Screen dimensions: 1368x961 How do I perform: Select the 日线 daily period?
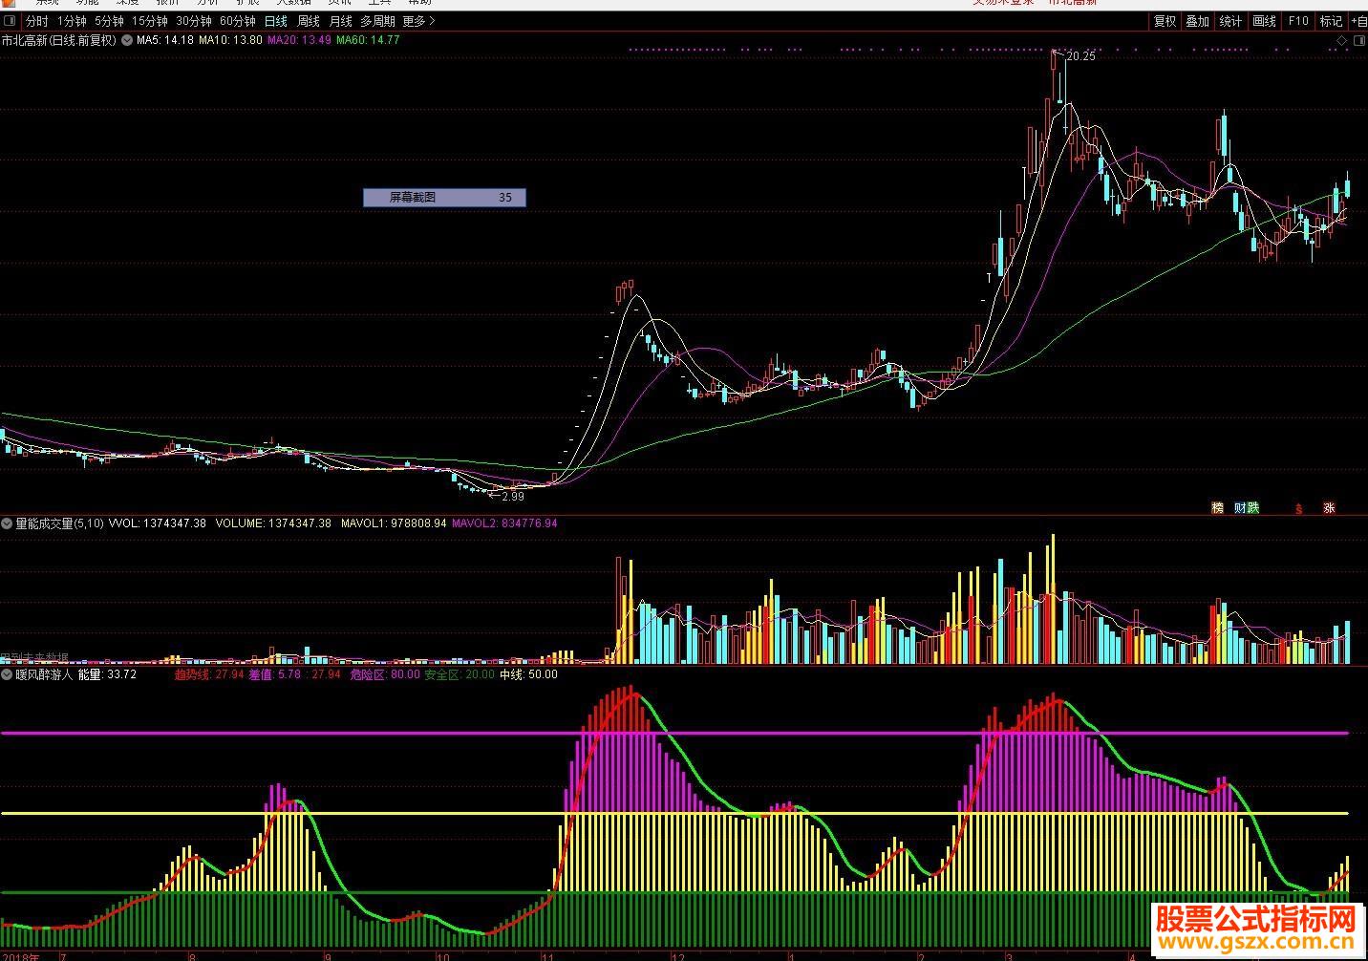(x=275, y=21)
